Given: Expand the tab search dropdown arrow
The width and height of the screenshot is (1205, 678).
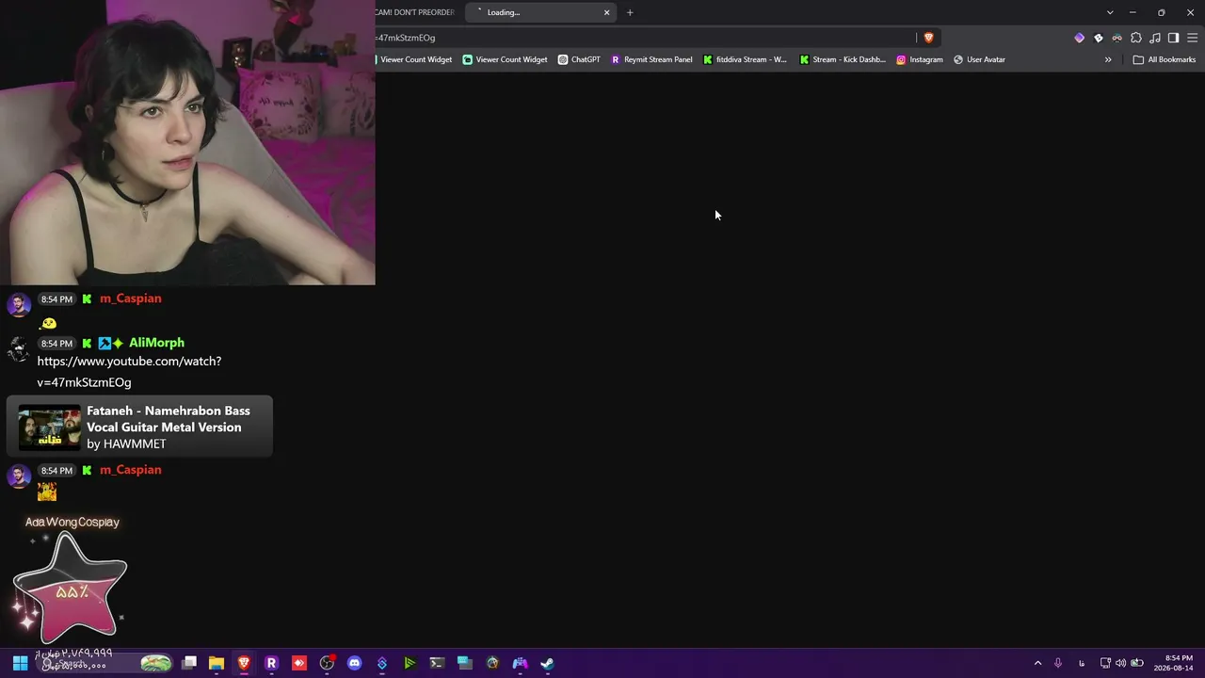Looking at the screenshot, I should coord(1110,12).
